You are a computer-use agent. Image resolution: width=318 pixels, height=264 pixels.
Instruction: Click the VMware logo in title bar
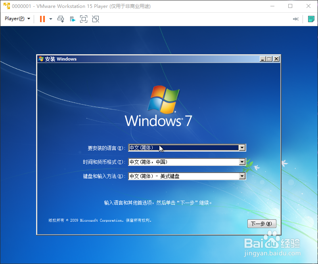tap(7, 6)
